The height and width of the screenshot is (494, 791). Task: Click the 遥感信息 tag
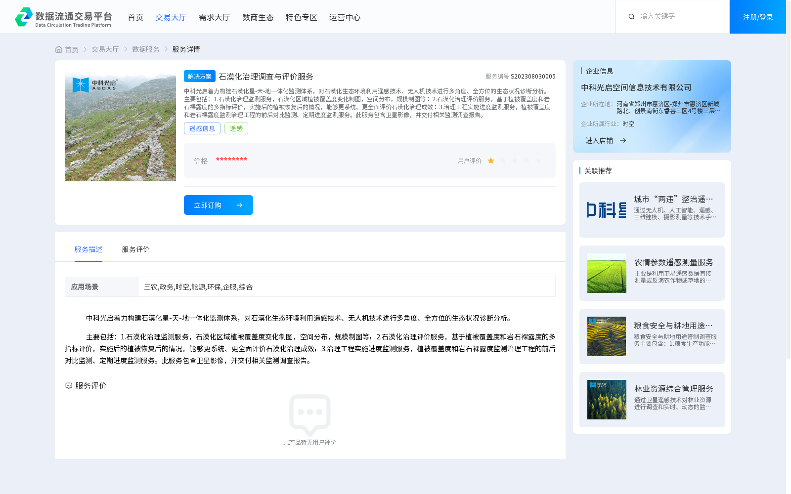tap(202, 128)
